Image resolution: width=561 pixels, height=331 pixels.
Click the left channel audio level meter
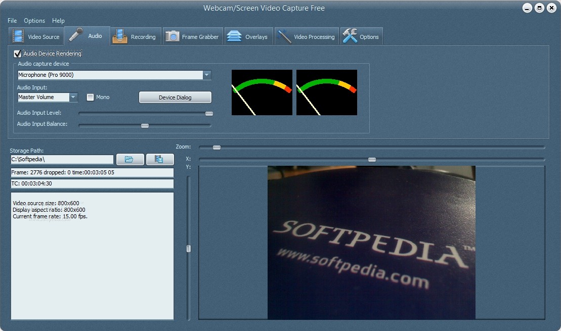coord(262,92)
